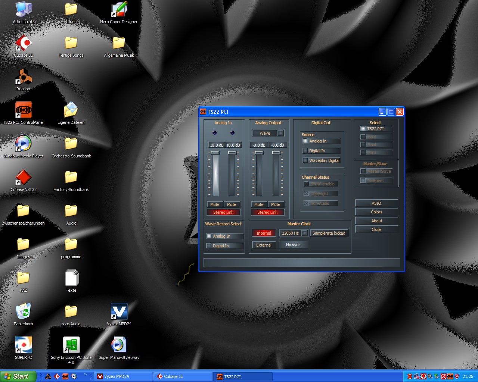478x382 pixels.
Task: Select the TS22 PCI card option
Action: pos(376,129)
